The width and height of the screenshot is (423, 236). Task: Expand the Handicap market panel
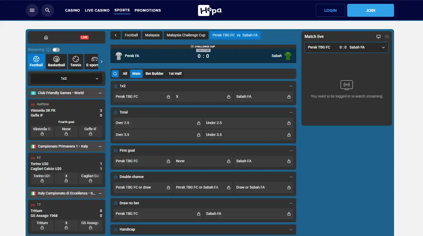[291, 230]
